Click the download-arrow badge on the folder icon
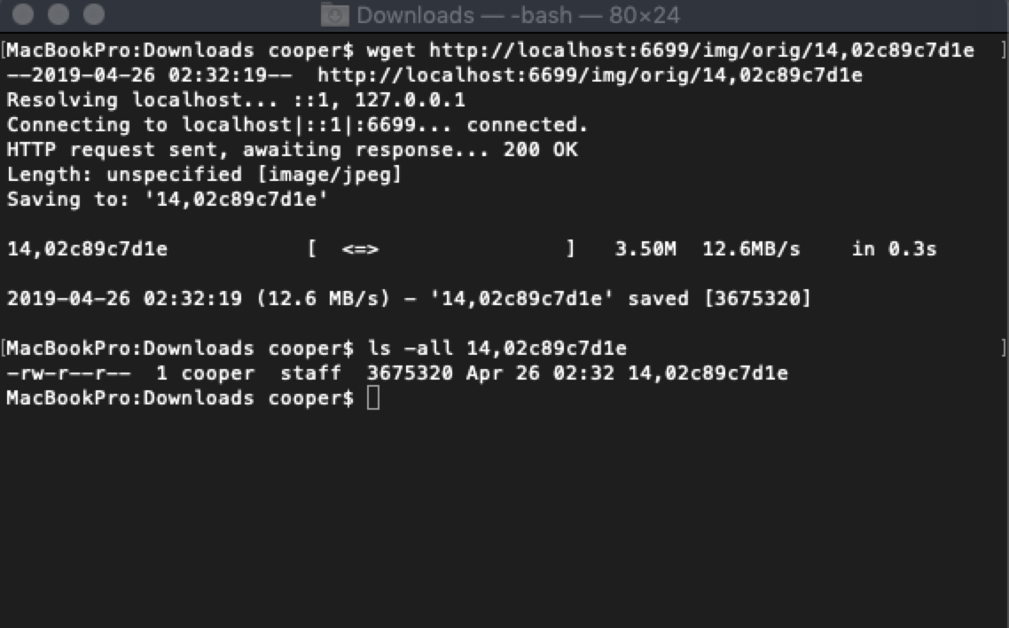 [336, 18]
